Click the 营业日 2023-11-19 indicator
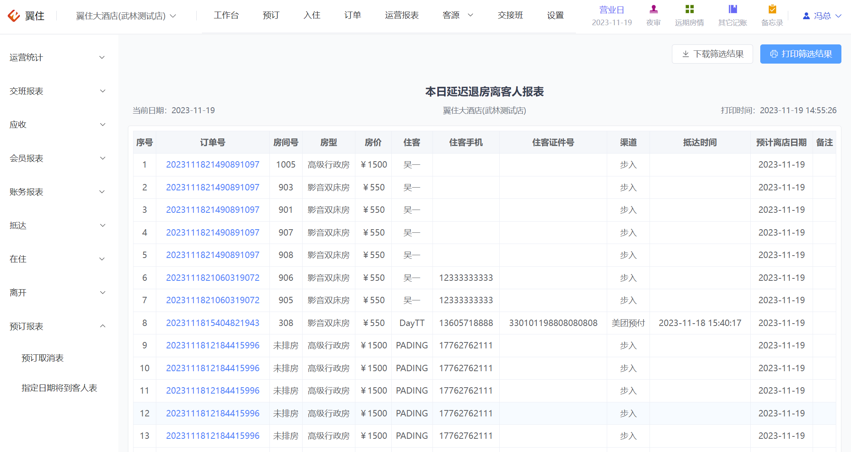 pyautogui.click(x=612, y=16)
